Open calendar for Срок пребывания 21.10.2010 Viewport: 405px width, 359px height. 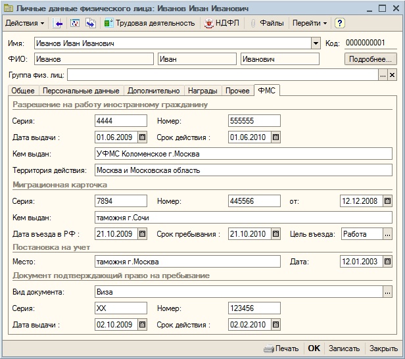[x=276, y=234]
